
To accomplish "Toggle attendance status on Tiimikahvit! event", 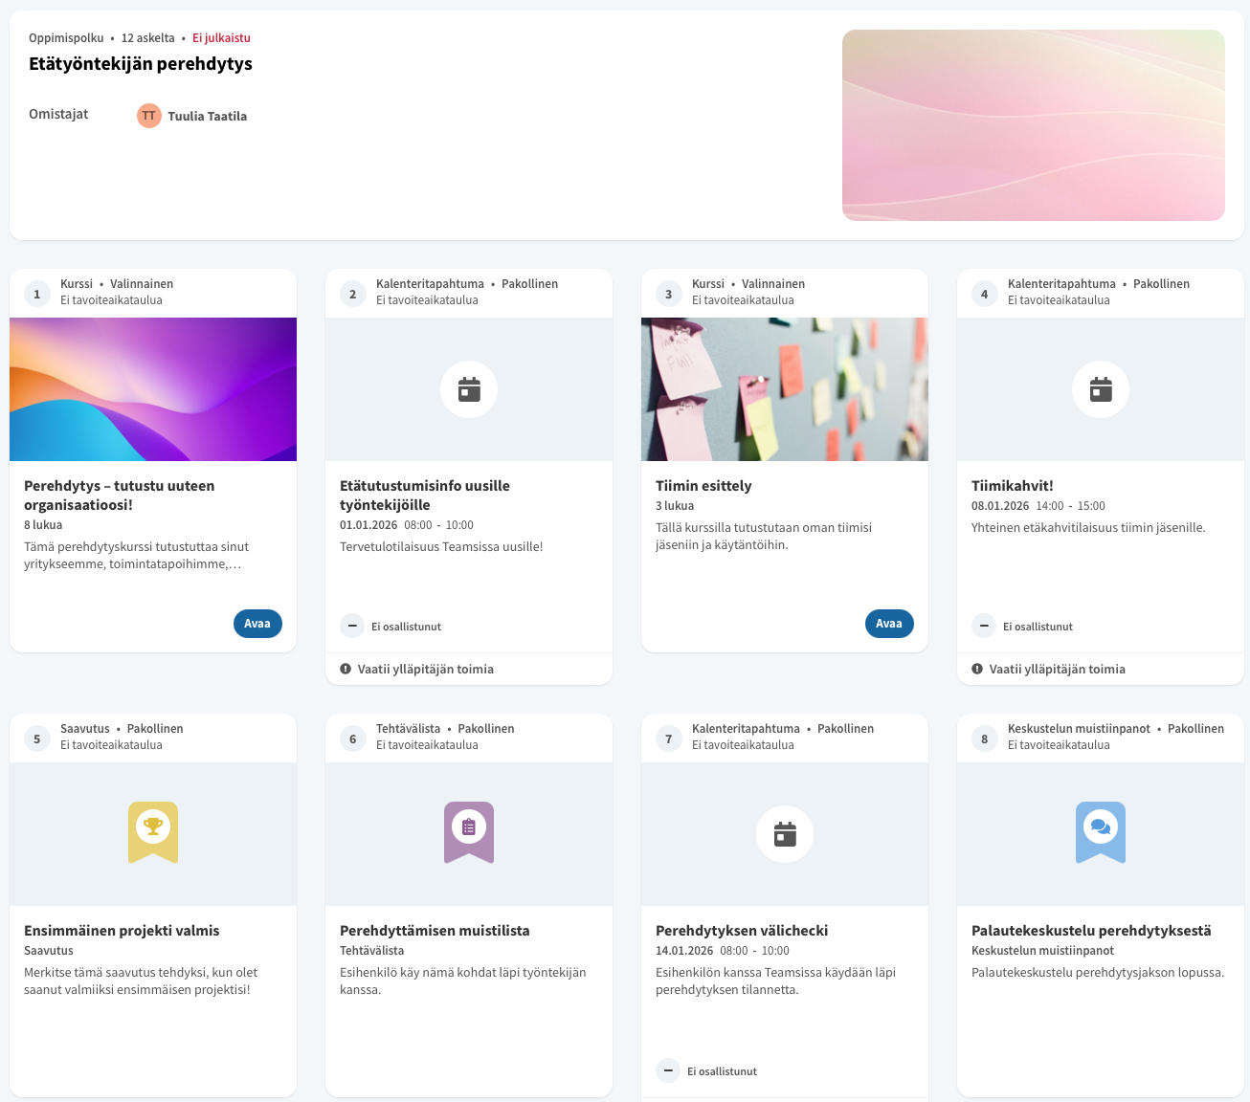I will pos(984,626).
